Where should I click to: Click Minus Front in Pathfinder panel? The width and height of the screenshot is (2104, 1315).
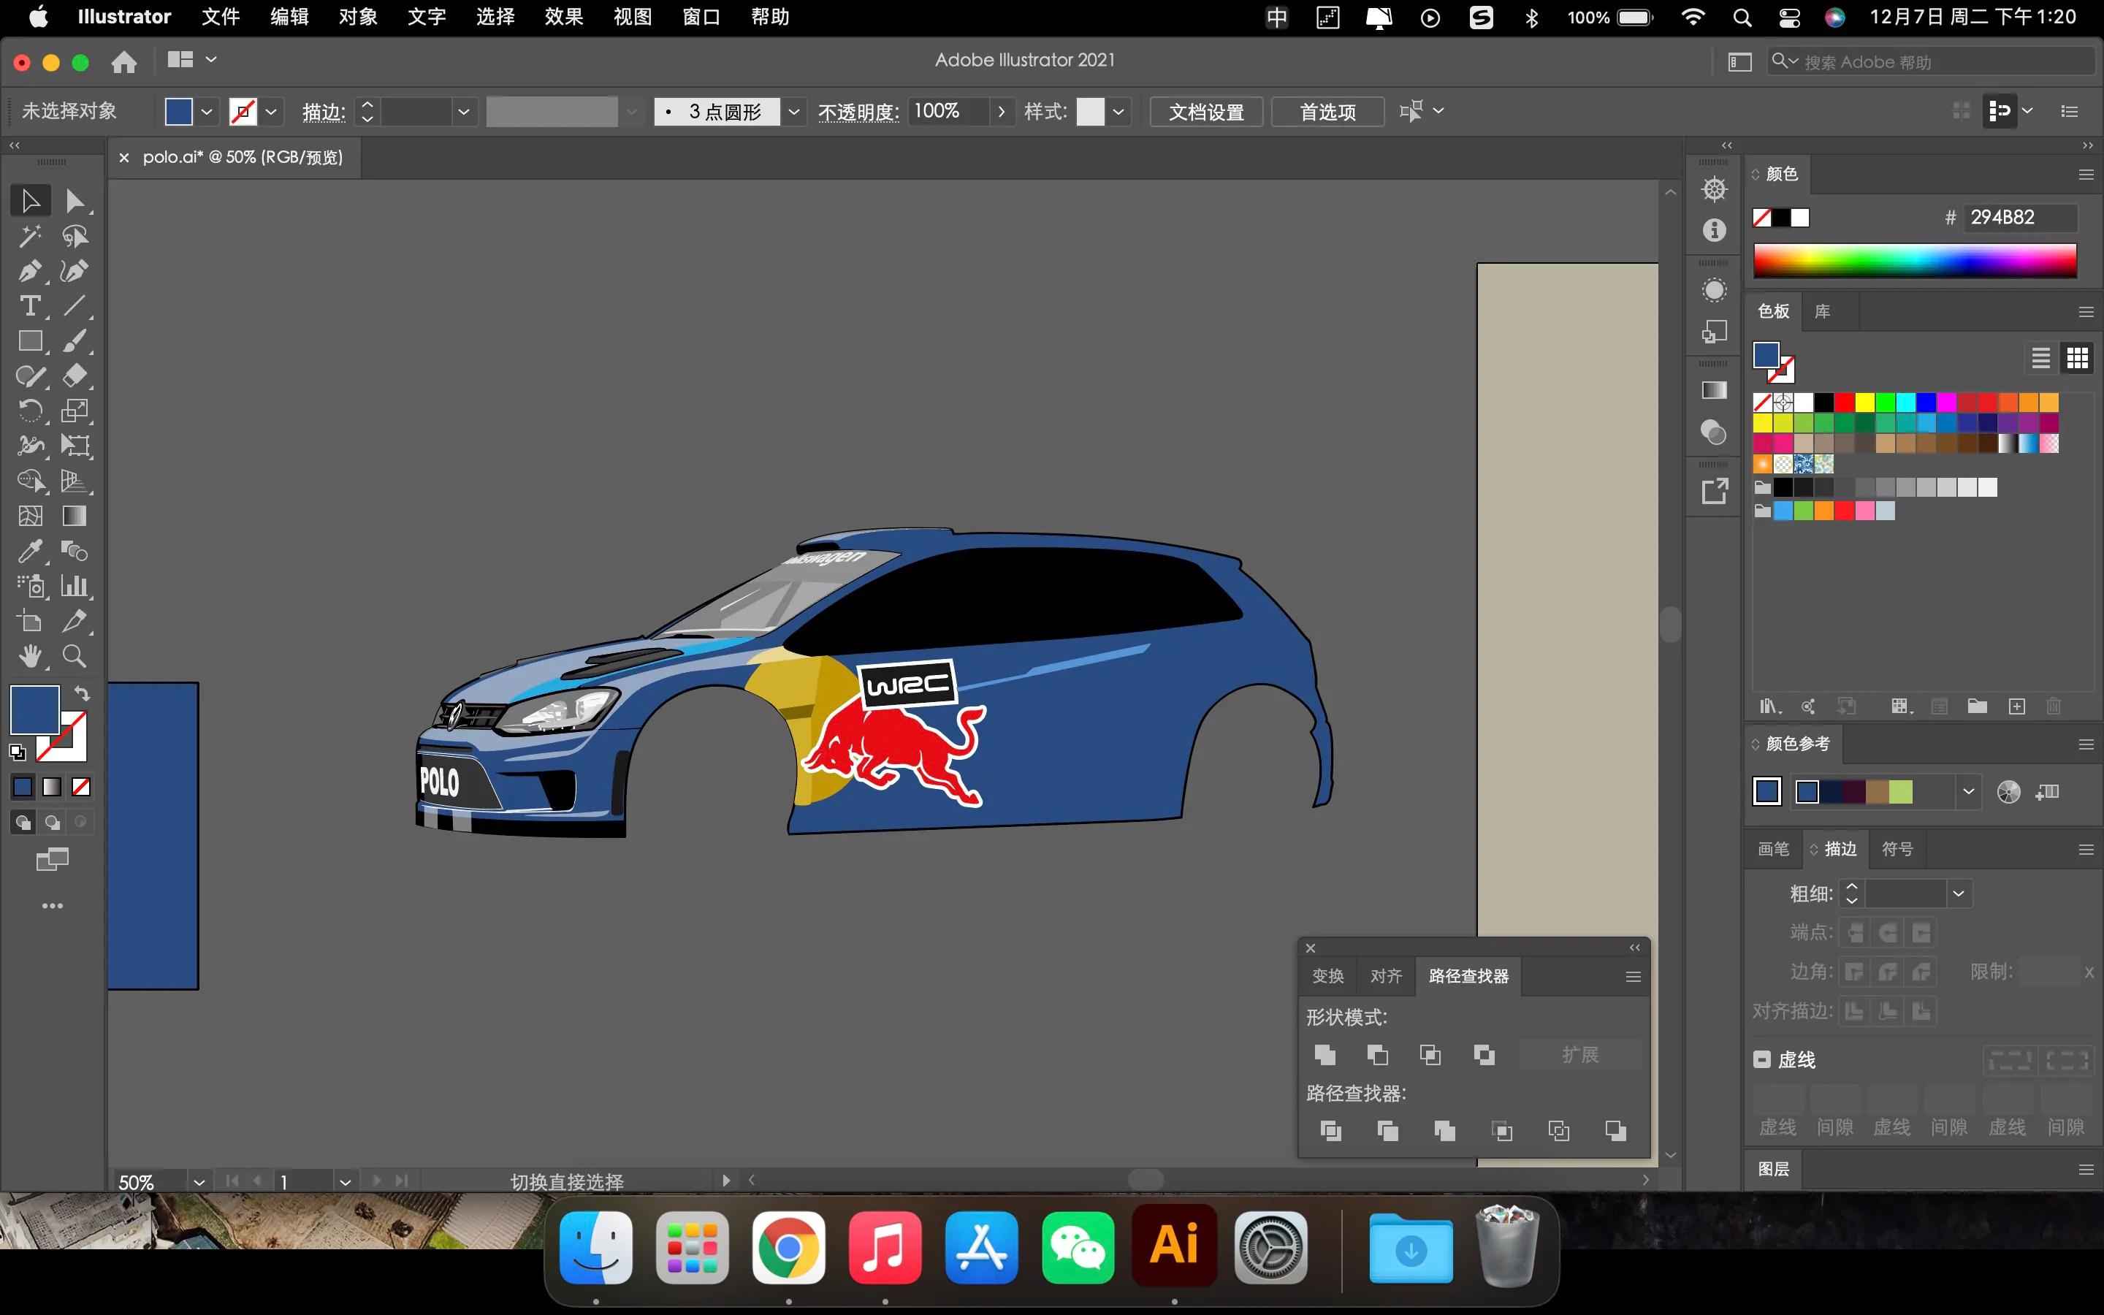(1377, 1055)
